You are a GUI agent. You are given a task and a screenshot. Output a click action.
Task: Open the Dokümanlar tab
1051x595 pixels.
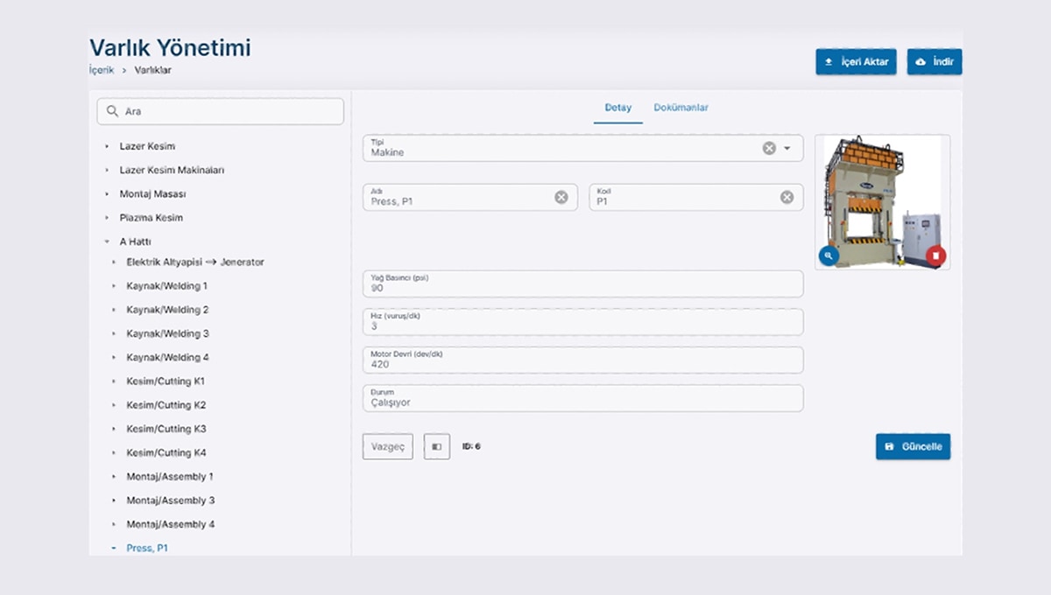681,108
